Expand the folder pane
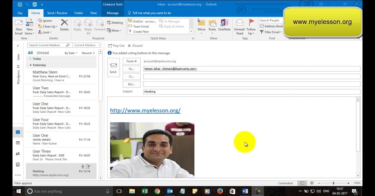 click(x=18, y=46)
